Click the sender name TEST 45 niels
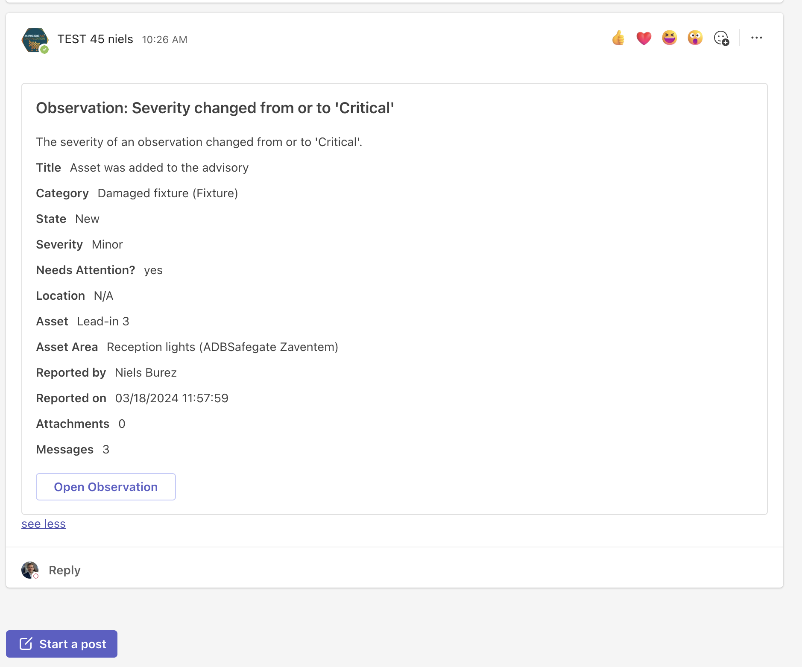This screenshot has width=802, height=667. pos(95,39)
